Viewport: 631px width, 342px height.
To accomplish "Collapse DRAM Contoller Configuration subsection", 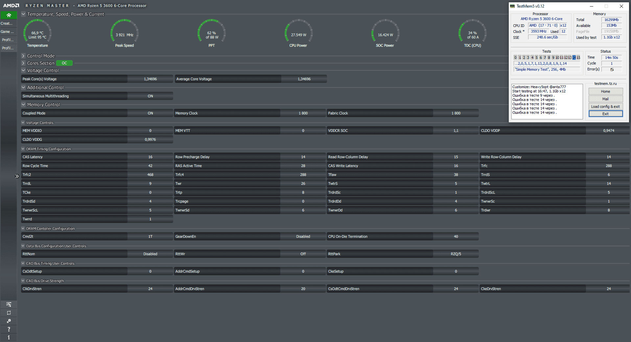I will pos(23,229).
